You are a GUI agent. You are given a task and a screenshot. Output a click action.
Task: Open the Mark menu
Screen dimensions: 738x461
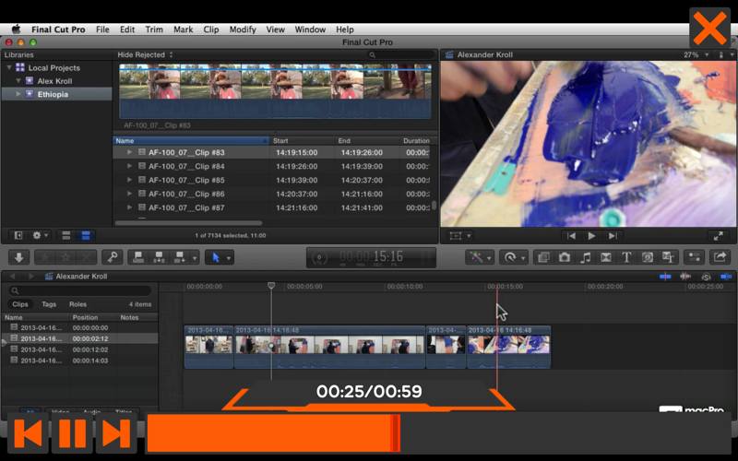183,30
